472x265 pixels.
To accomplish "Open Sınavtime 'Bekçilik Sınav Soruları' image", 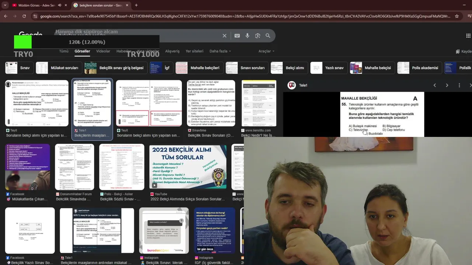I will [211, 103].
